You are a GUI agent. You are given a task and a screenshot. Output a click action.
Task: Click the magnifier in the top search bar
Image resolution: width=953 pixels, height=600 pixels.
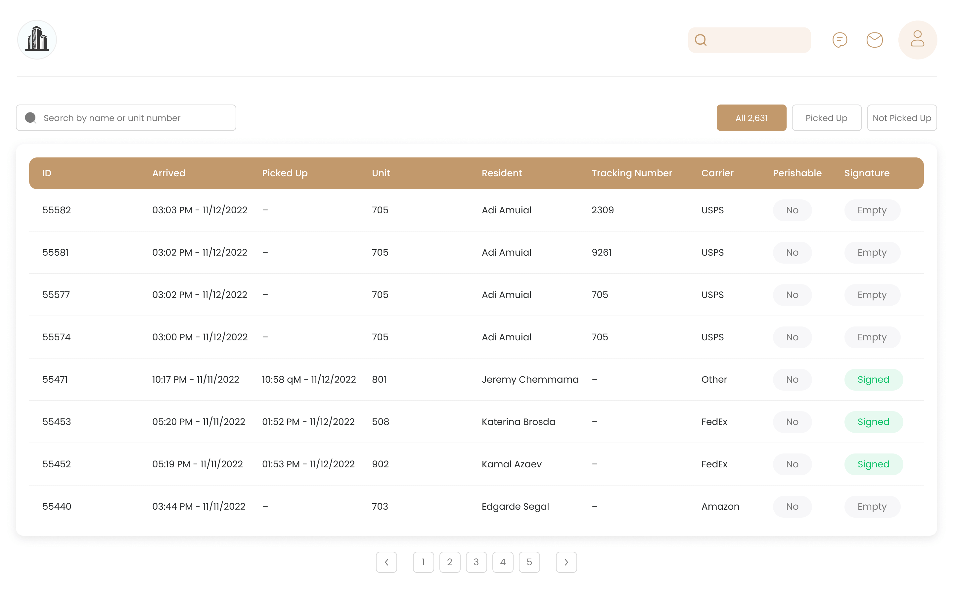[x=701, y=40]
